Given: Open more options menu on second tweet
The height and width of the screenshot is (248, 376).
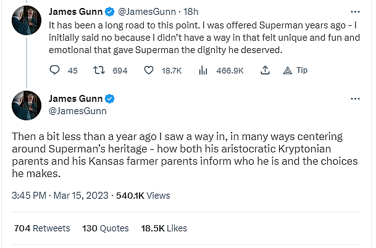Looking at the screenshot, I should tap(354, 99).
